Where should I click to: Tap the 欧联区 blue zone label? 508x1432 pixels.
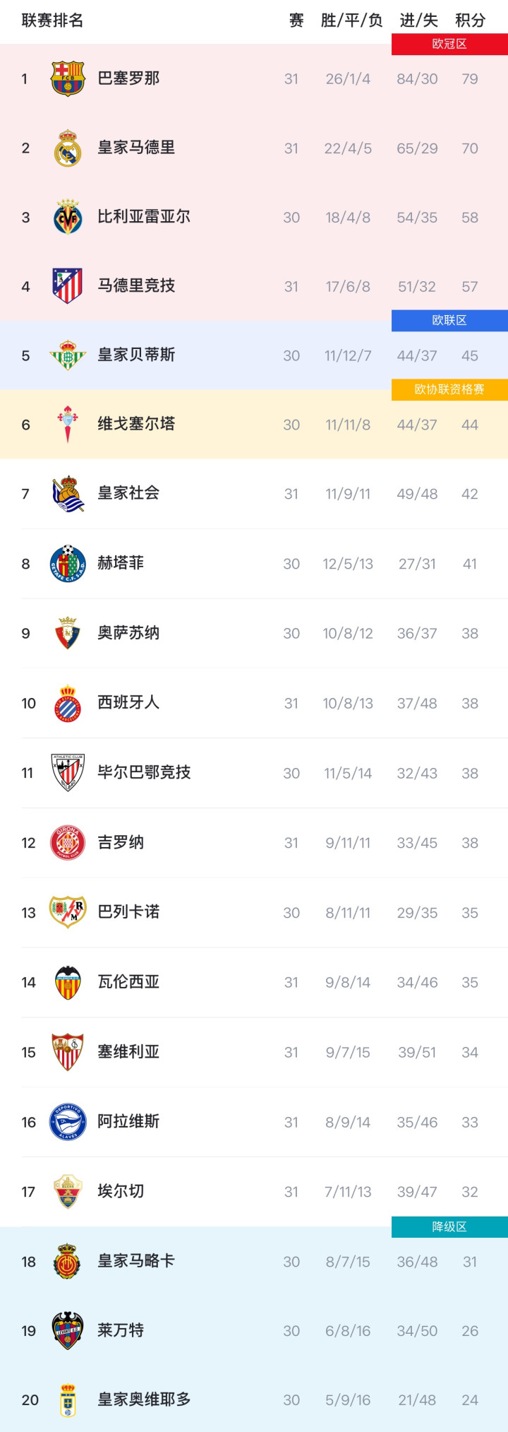[449, 320]
